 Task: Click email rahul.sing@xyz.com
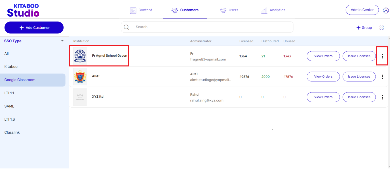[207, 100]
